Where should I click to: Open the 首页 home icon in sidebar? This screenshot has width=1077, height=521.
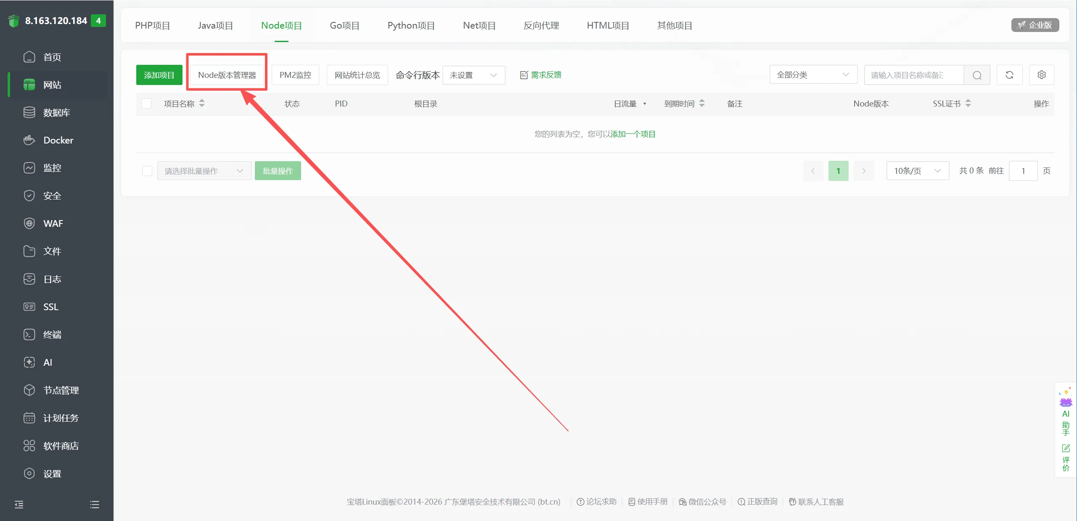click(x=29, y=57)
